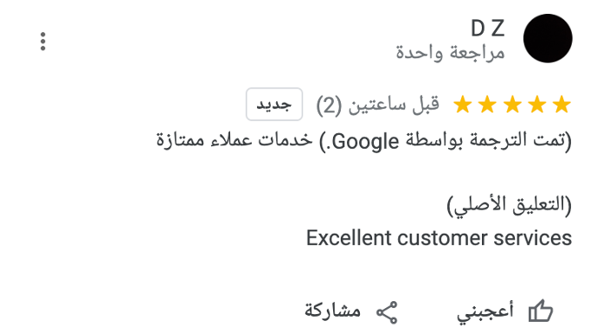Click the مراجعة واحدة review count text

tap(451, 52)
